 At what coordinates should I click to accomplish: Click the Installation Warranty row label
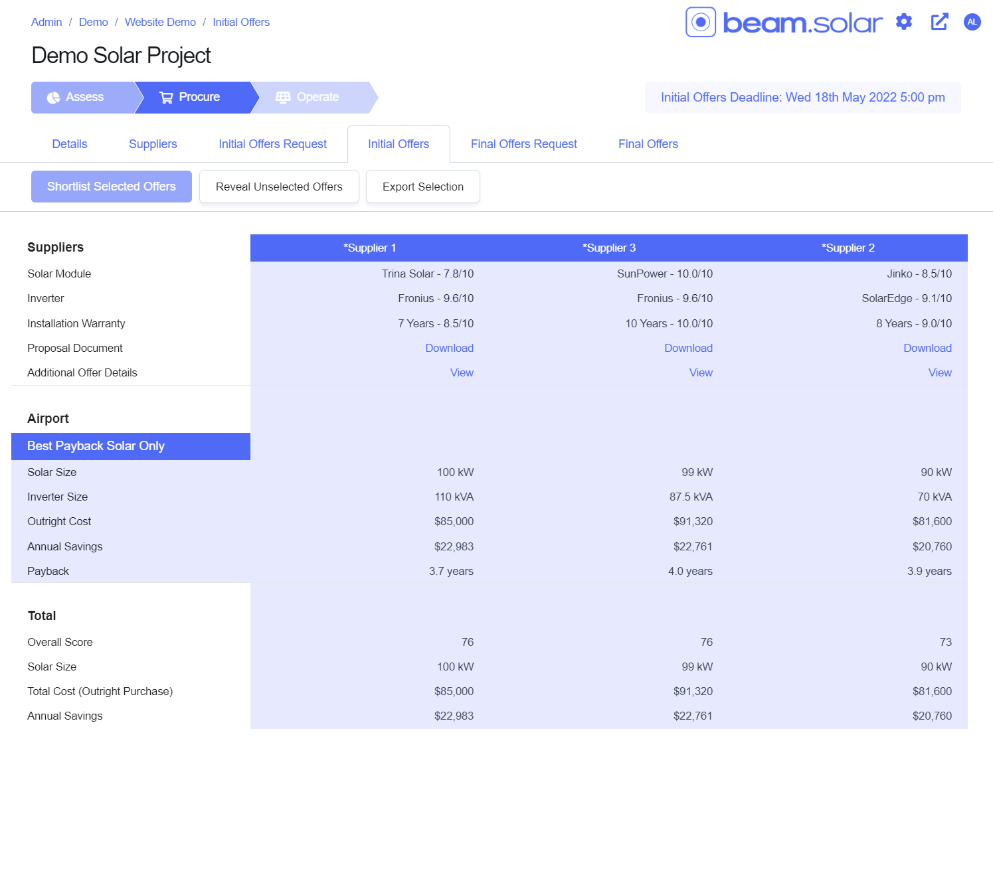point(76,323)
